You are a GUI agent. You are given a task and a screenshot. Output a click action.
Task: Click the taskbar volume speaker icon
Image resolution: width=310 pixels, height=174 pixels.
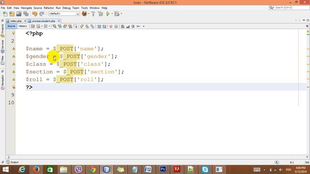coord(281,170)
